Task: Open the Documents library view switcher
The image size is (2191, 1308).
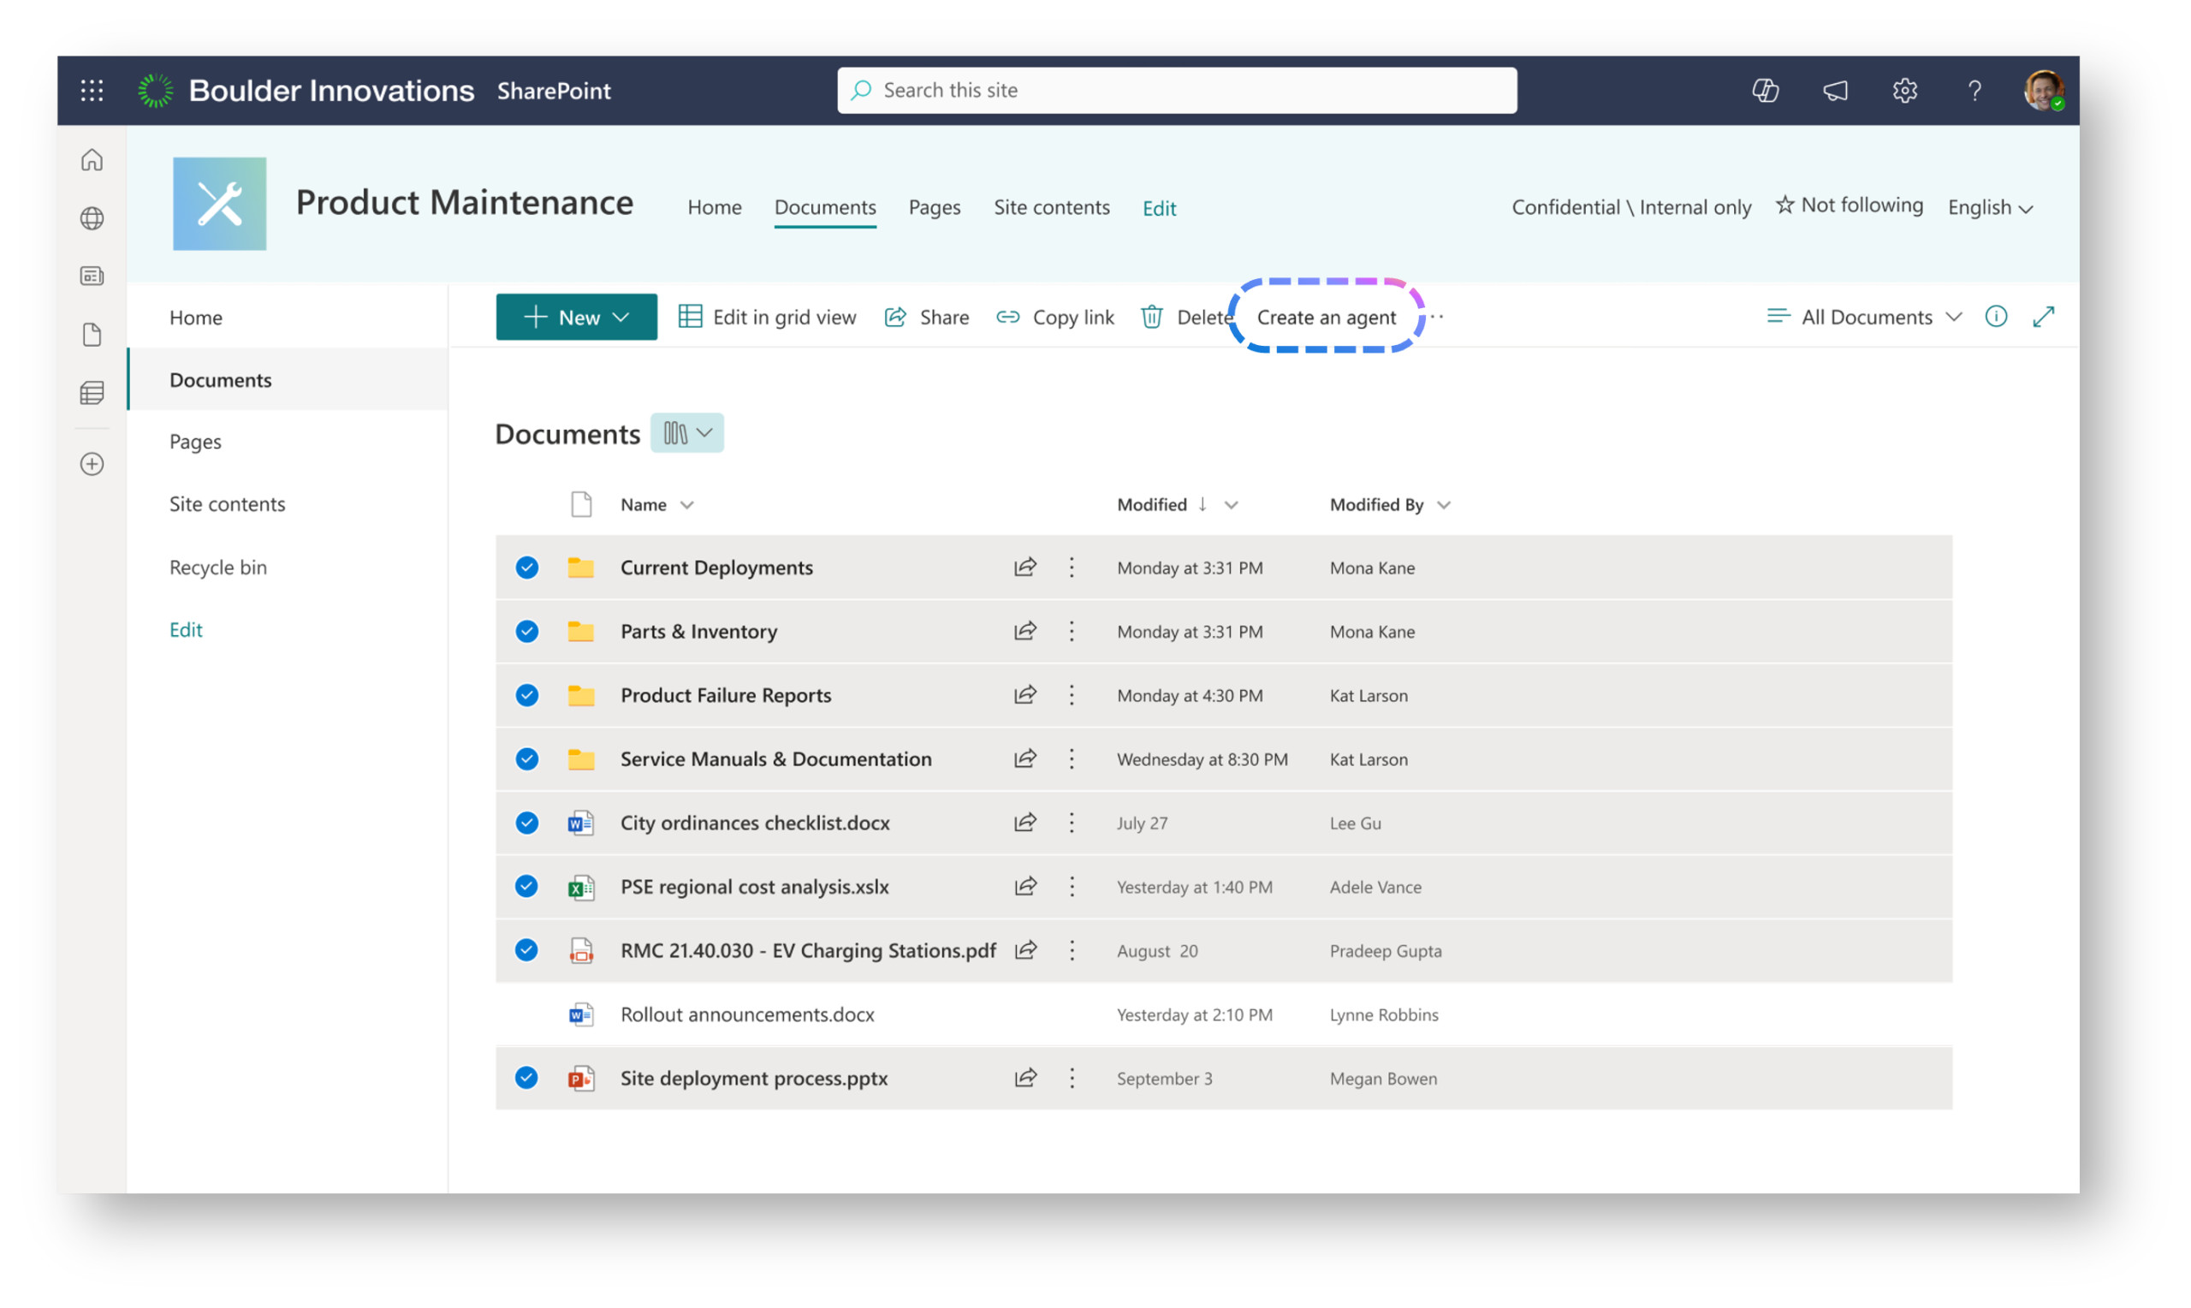Action: click(x=687, y=433)
